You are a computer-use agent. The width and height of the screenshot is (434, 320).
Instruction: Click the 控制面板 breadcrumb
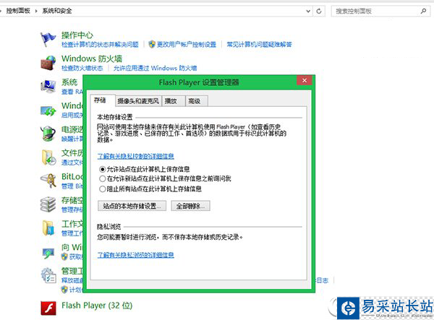click(18, 11)
